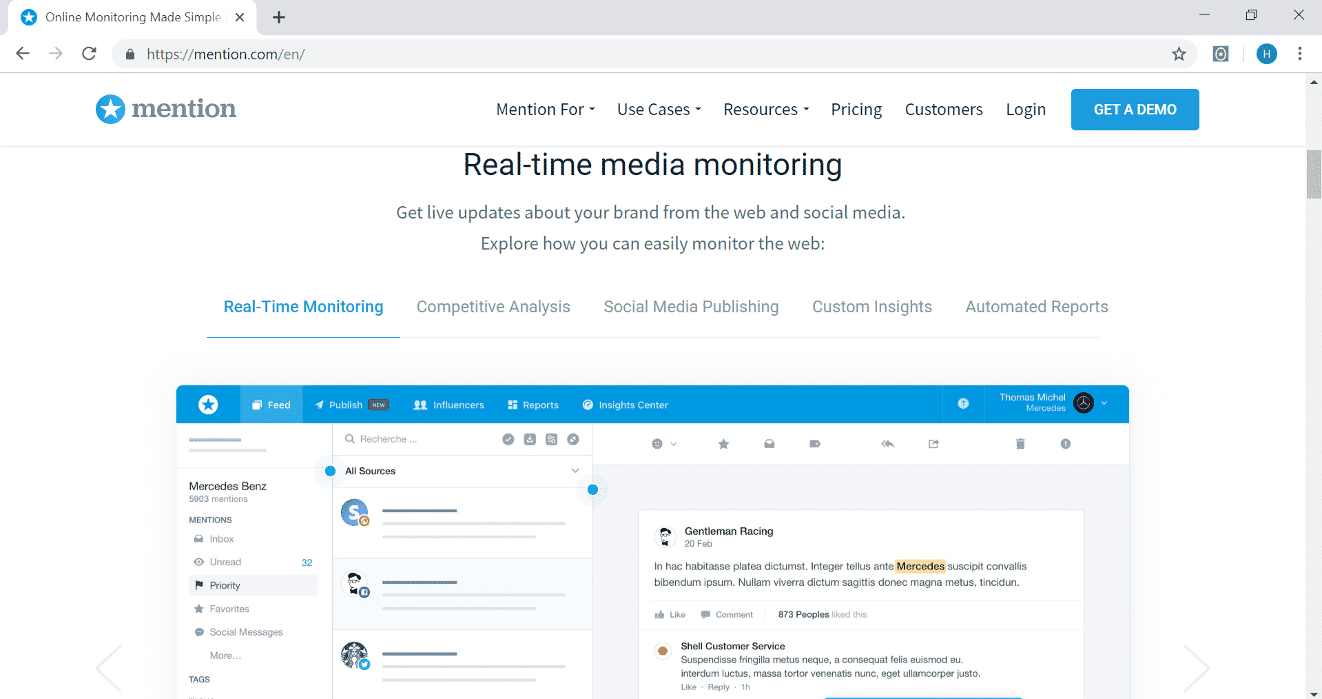Image resolution: width=1322 pixels, height=699 pixels.
Task: Open the Insights Center
Action: click(626, 405)
